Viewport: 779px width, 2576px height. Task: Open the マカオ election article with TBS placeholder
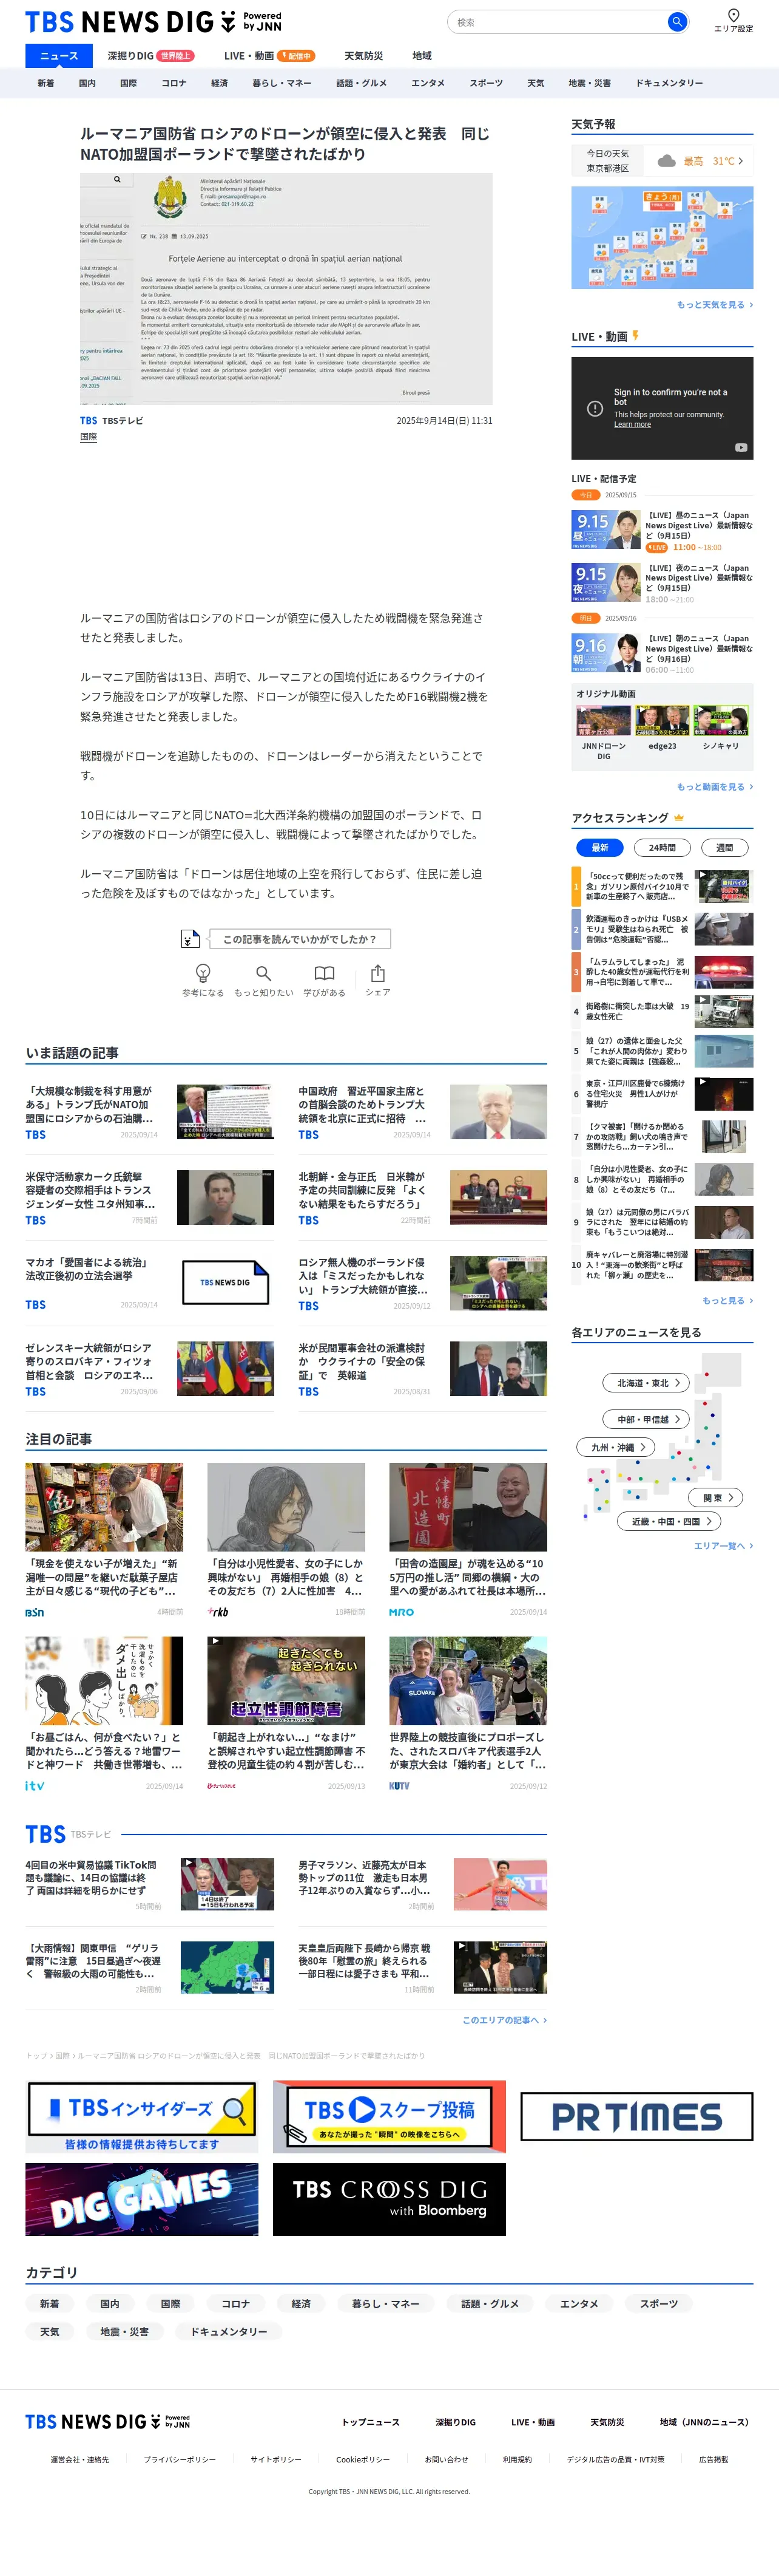(x=150, y=1283)
